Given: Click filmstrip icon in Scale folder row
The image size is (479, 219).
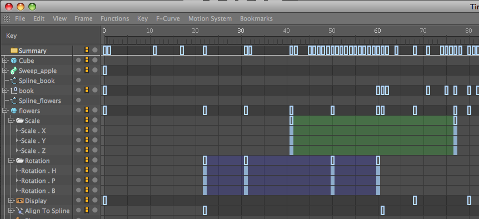Looking at the screenshot, I should (87, 120).
